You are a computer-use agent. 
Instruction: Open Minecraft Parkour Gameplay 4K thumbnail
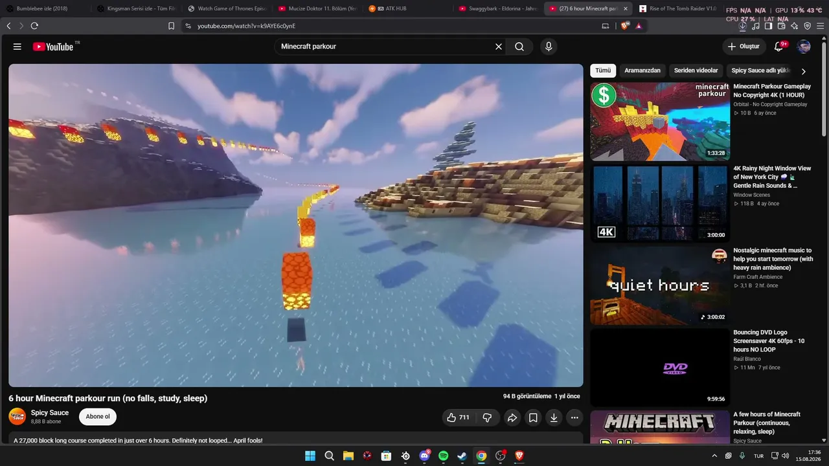coord(660,121)
